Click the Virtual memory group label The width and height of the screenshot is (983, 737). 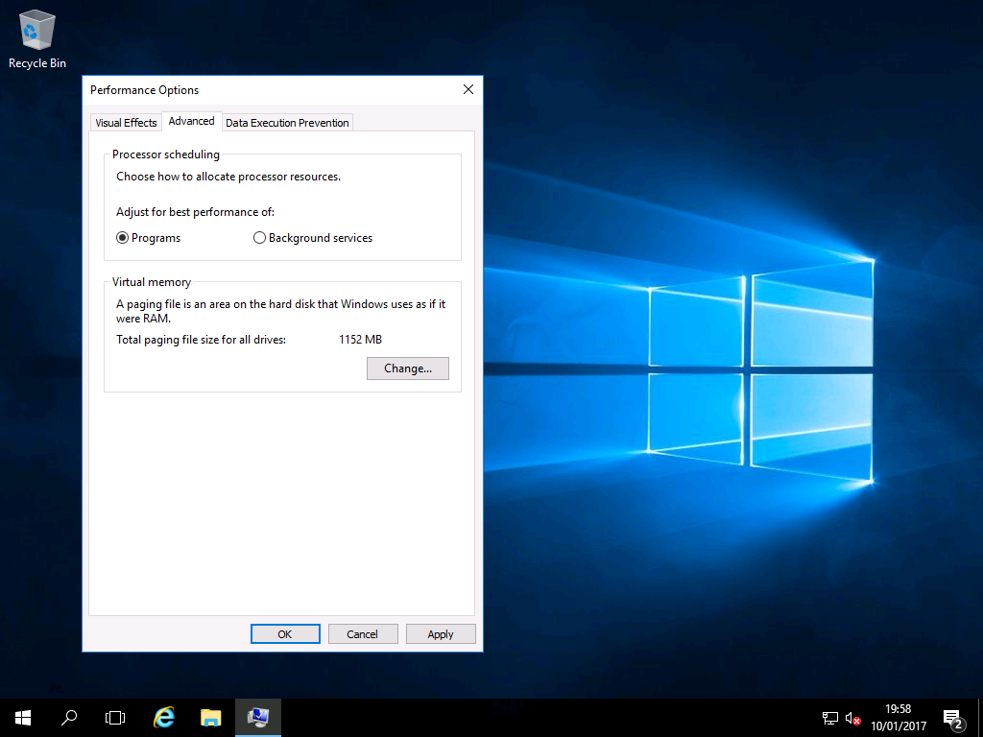[x=152, y=282]
